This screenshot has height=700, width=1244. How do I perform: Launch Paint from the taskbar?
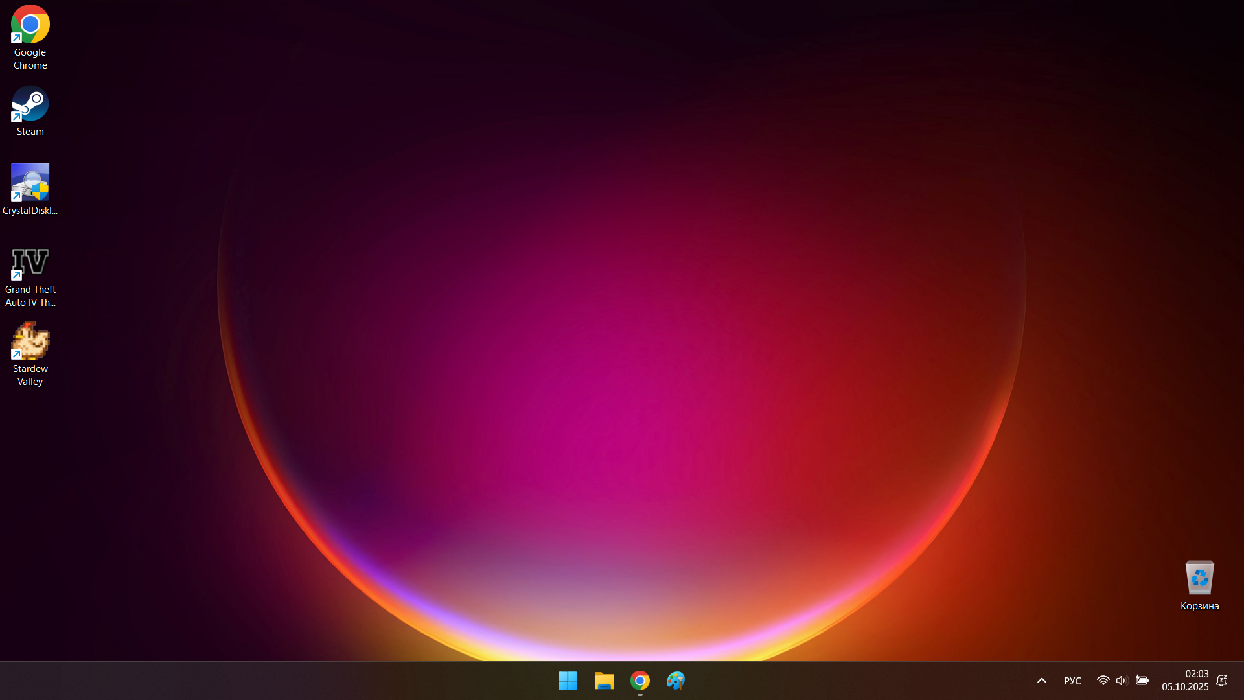[x=676, y=681]
